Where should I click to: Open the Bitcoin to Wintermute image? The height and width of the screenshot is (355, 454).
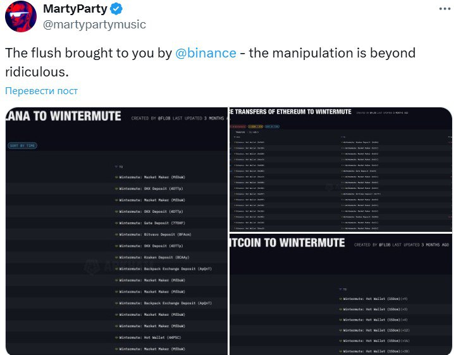pyautogui.click(x=341, y=294)
